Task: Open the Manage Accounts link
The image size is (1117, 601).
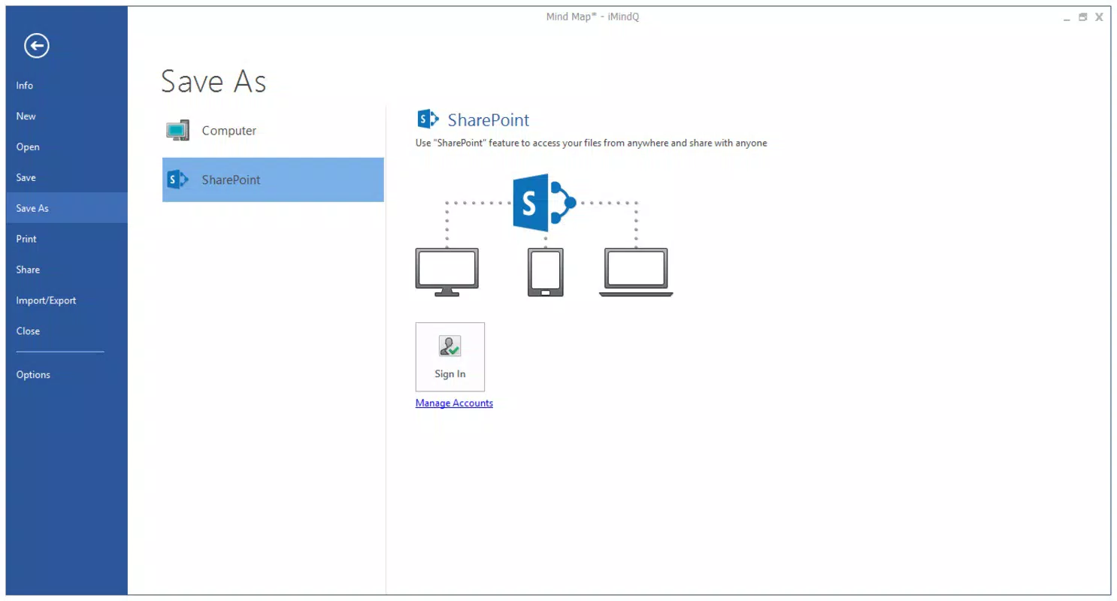Action: point(454,403)
